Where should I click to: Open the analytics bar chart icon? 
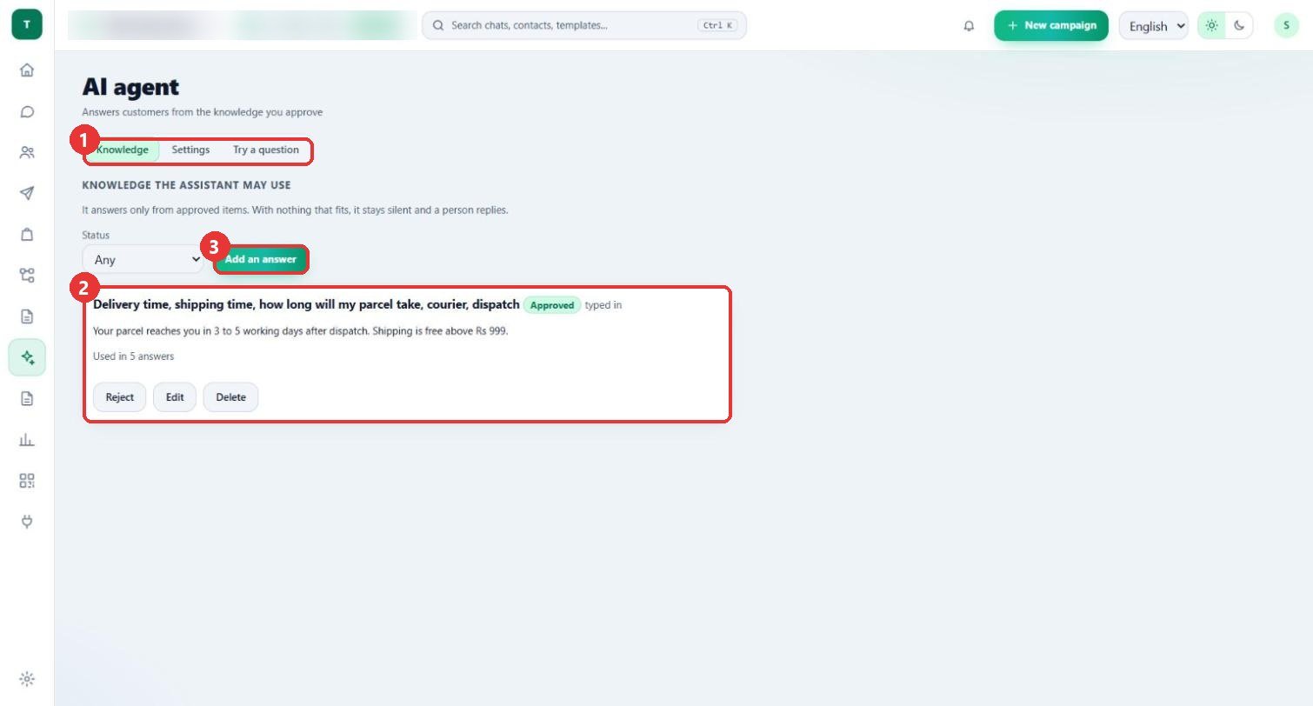point(27,439)
